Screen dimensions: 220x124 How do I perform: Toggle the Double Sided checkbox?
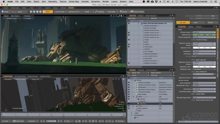(193, 94)
